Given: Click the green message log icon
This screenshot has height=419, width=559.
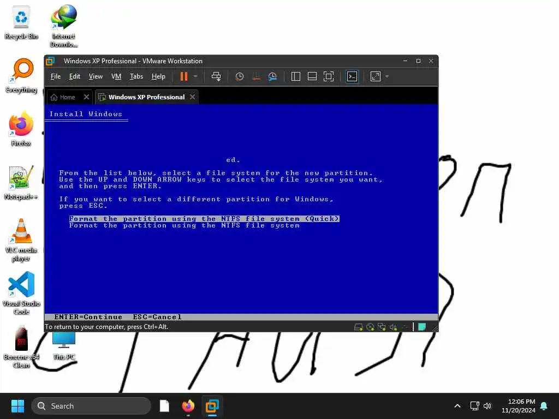Looking at the screenshot, I should tap(422, 327).
